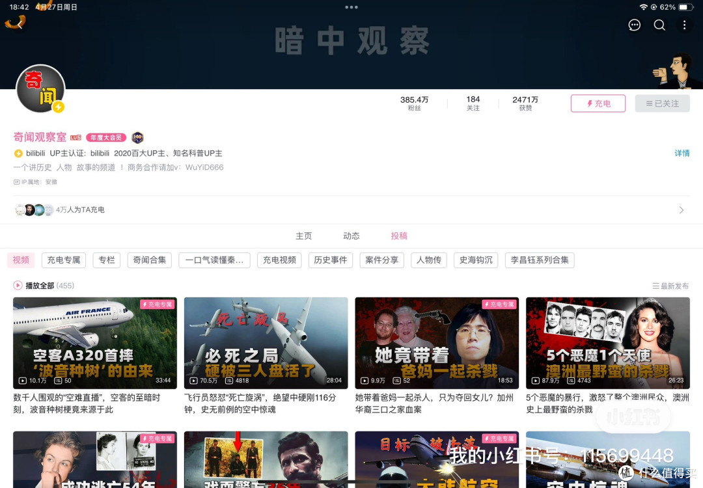This screenshot has width=703, height=488.
Task: Tap the bio line 一个讲历史 人物 故事的频道
Action: coord(118,167)
